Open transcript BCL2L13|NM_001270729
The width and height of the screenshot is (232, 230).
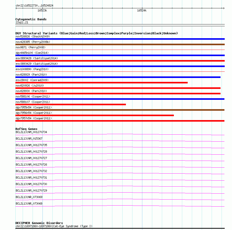click(31, 190)
